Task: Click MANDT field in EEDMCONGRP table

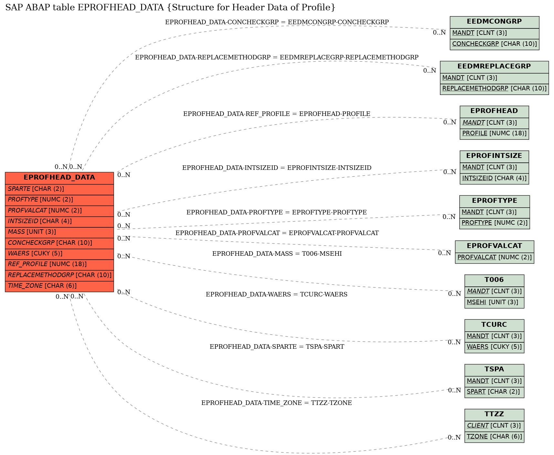Action: click(495, 33)
